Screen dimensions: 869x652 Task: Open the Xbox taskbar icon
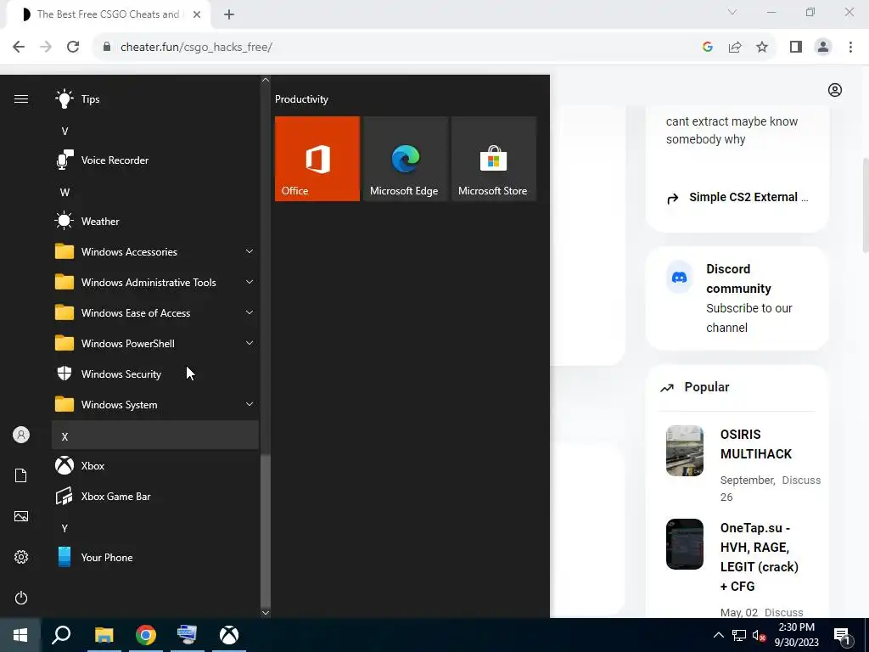[229, 635]
